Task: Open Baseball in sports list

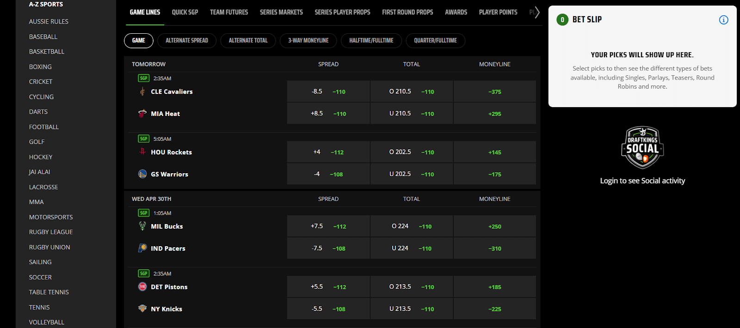Action: [43, 36]
